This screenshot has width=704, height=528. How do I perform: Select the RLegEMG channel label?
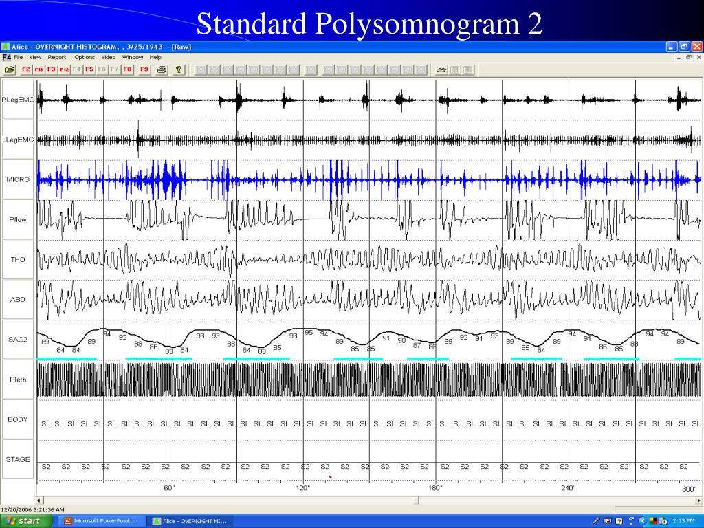pos(18,100)
